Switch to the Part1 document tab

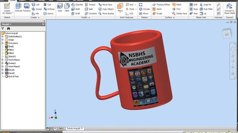61,129
